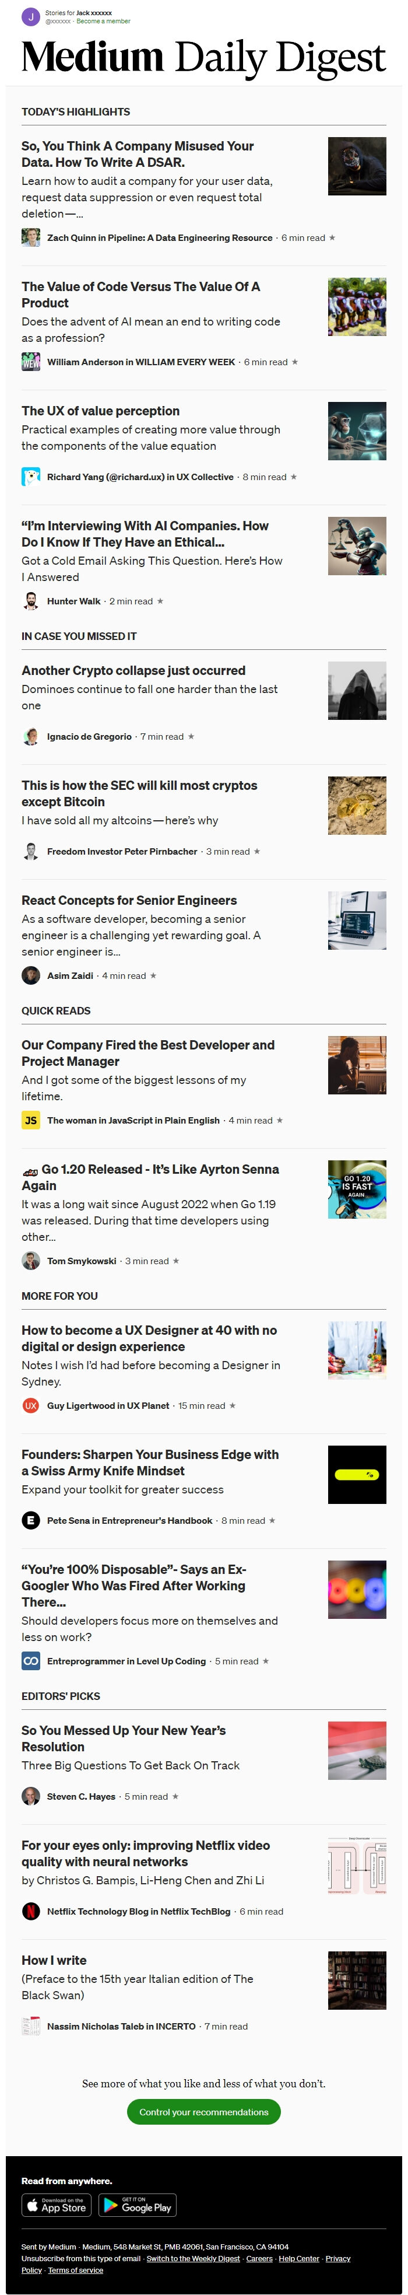Click Entreprogrammer in Level Up Coding byline
The width and height of the screenshot is (408, 2295).
pos(126,1661)
